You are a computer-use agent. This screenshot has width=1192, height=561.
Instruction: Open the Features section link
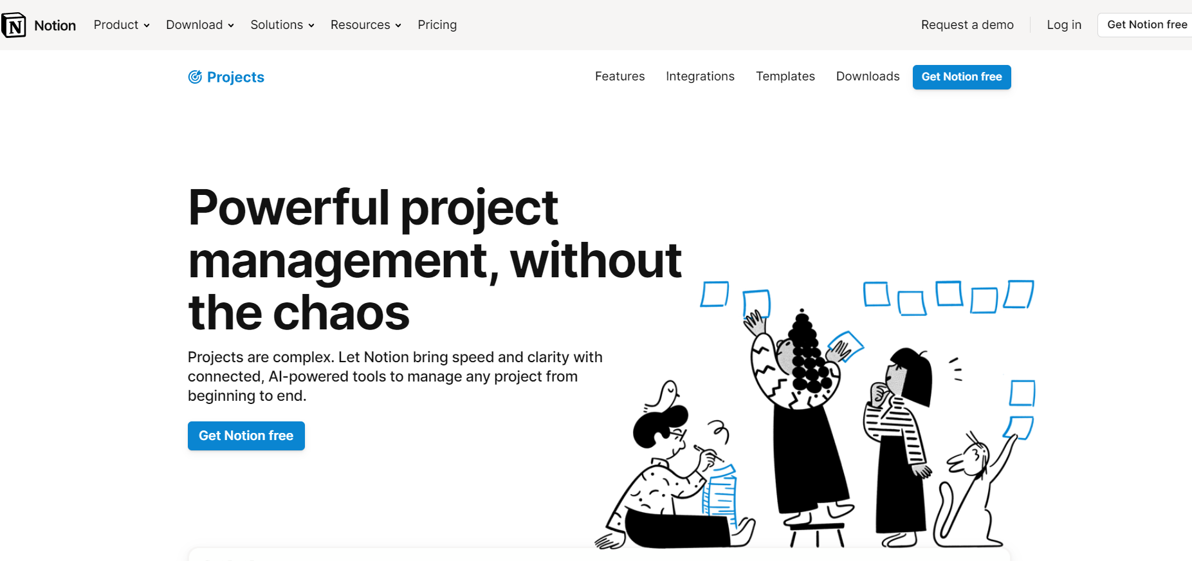point(620,77)
